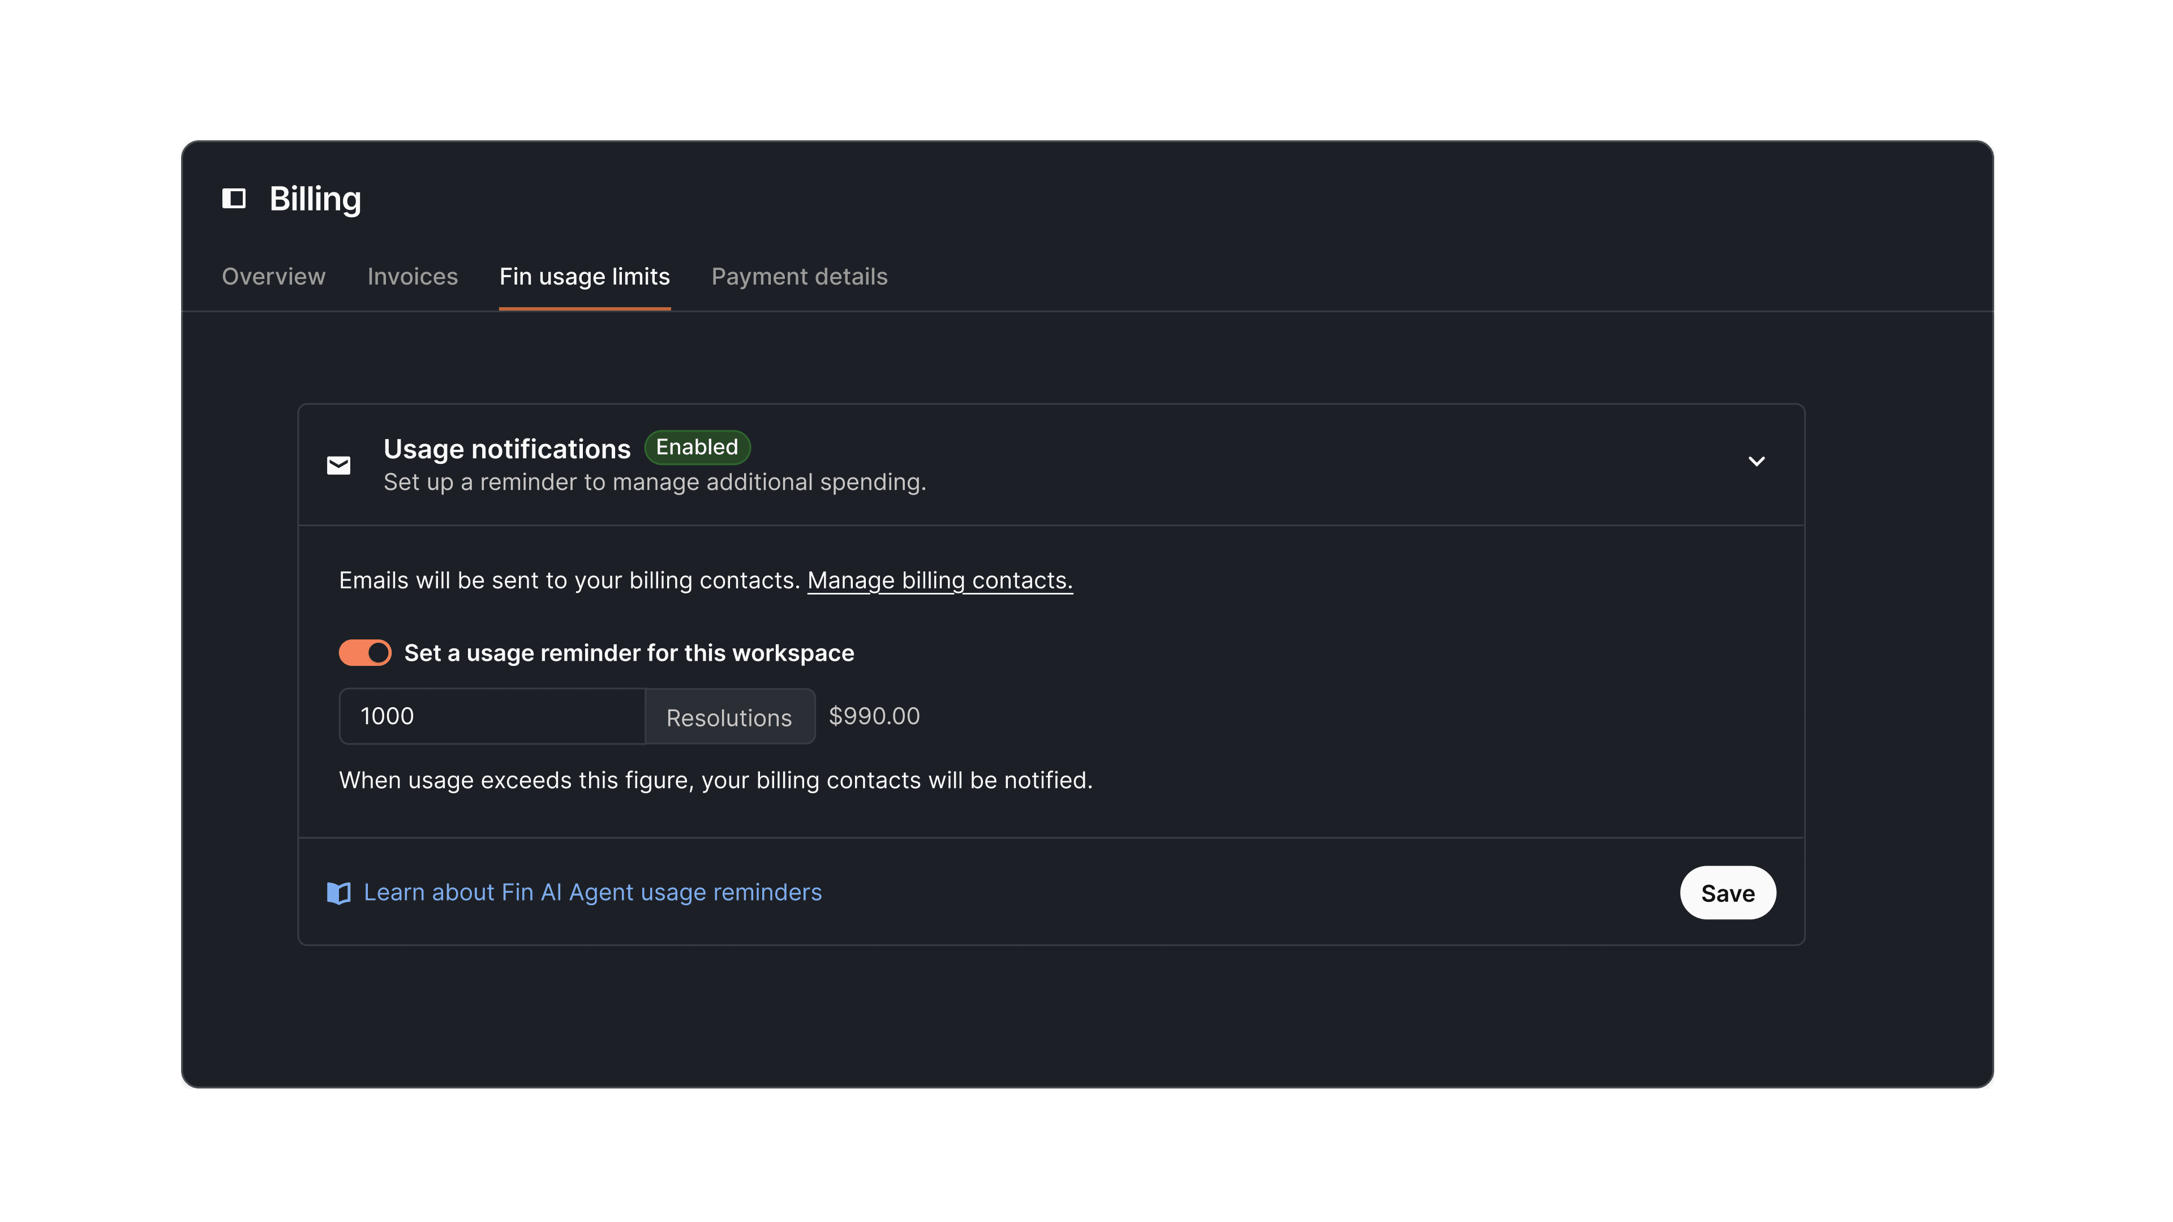Open the Resolutions unit selector

pyautogui.click(x=729, y=717)
